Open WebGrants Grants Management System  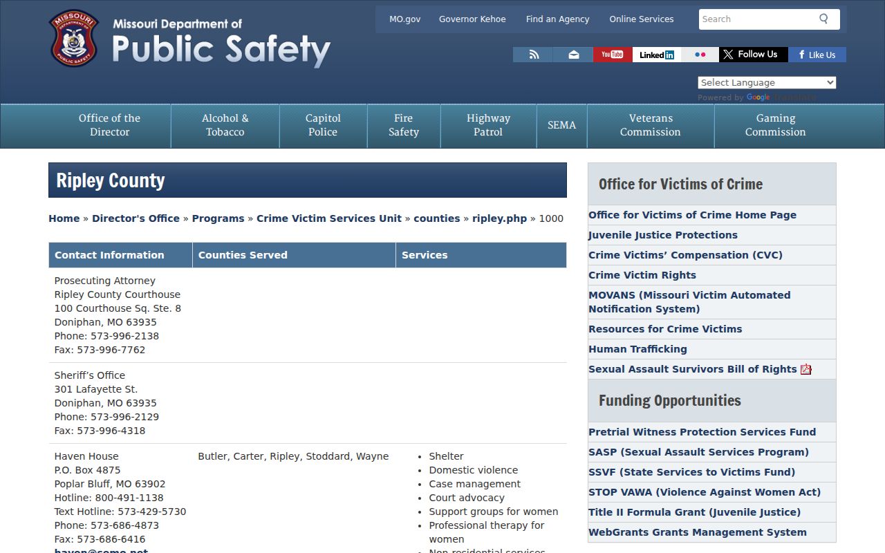click(698, 532)
